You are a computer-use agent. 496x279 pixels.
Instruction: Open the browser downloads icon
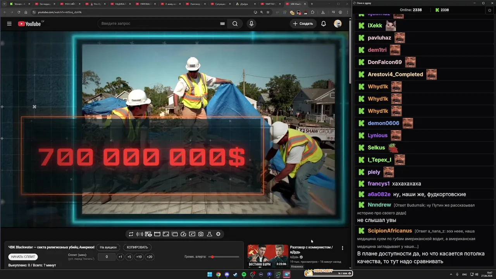click(x=323, y=12)
